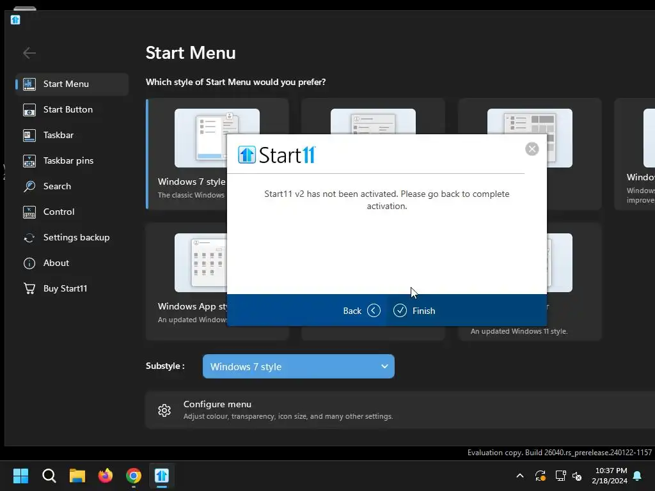Click the Taskbar pins sidebar icon
The height and width of the screenshot is (491, 655).
point(29,160)
